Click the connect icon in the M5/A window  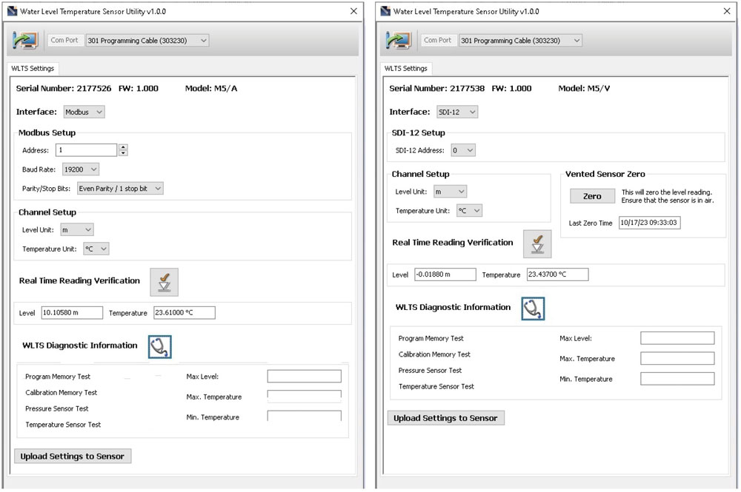(x=26, y=40)
